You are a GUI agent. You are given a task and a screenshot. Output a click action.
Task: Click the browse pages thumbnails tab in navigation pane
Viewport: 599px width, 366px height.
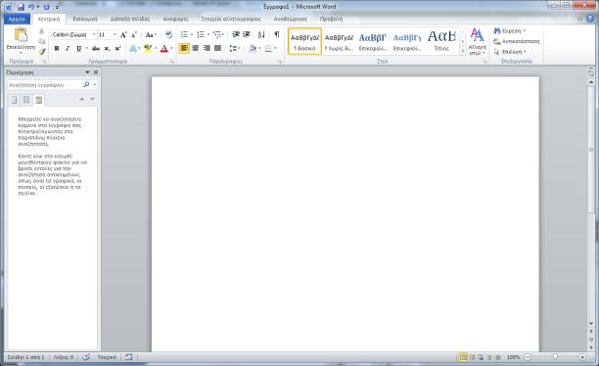(26, 100)
